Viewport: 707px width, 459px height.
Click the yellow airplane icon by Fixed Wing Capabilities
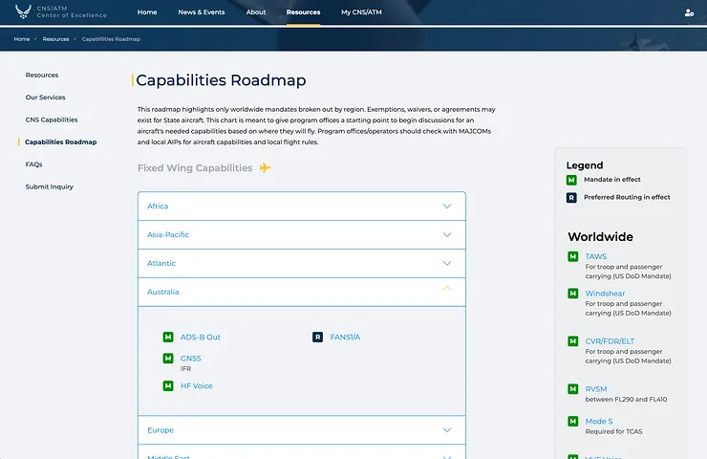click(x=266, y=168)
